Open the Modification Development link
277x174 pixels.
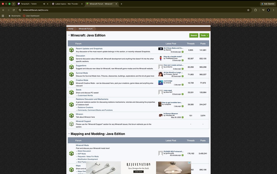[88, 159]
